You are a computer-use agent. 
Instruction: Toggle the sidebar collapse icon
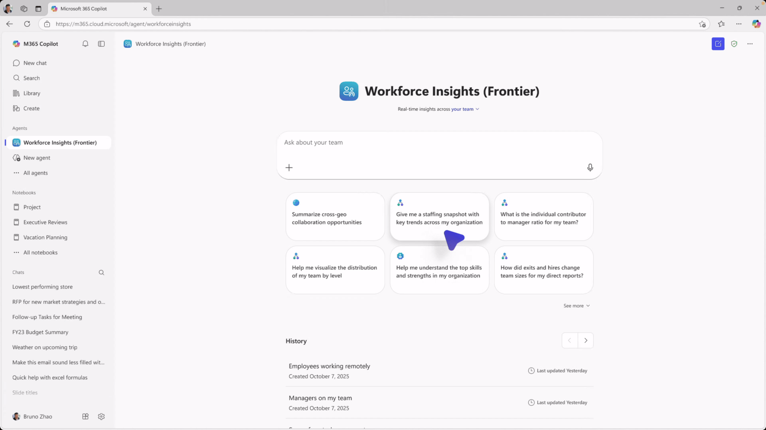point(101,44)
